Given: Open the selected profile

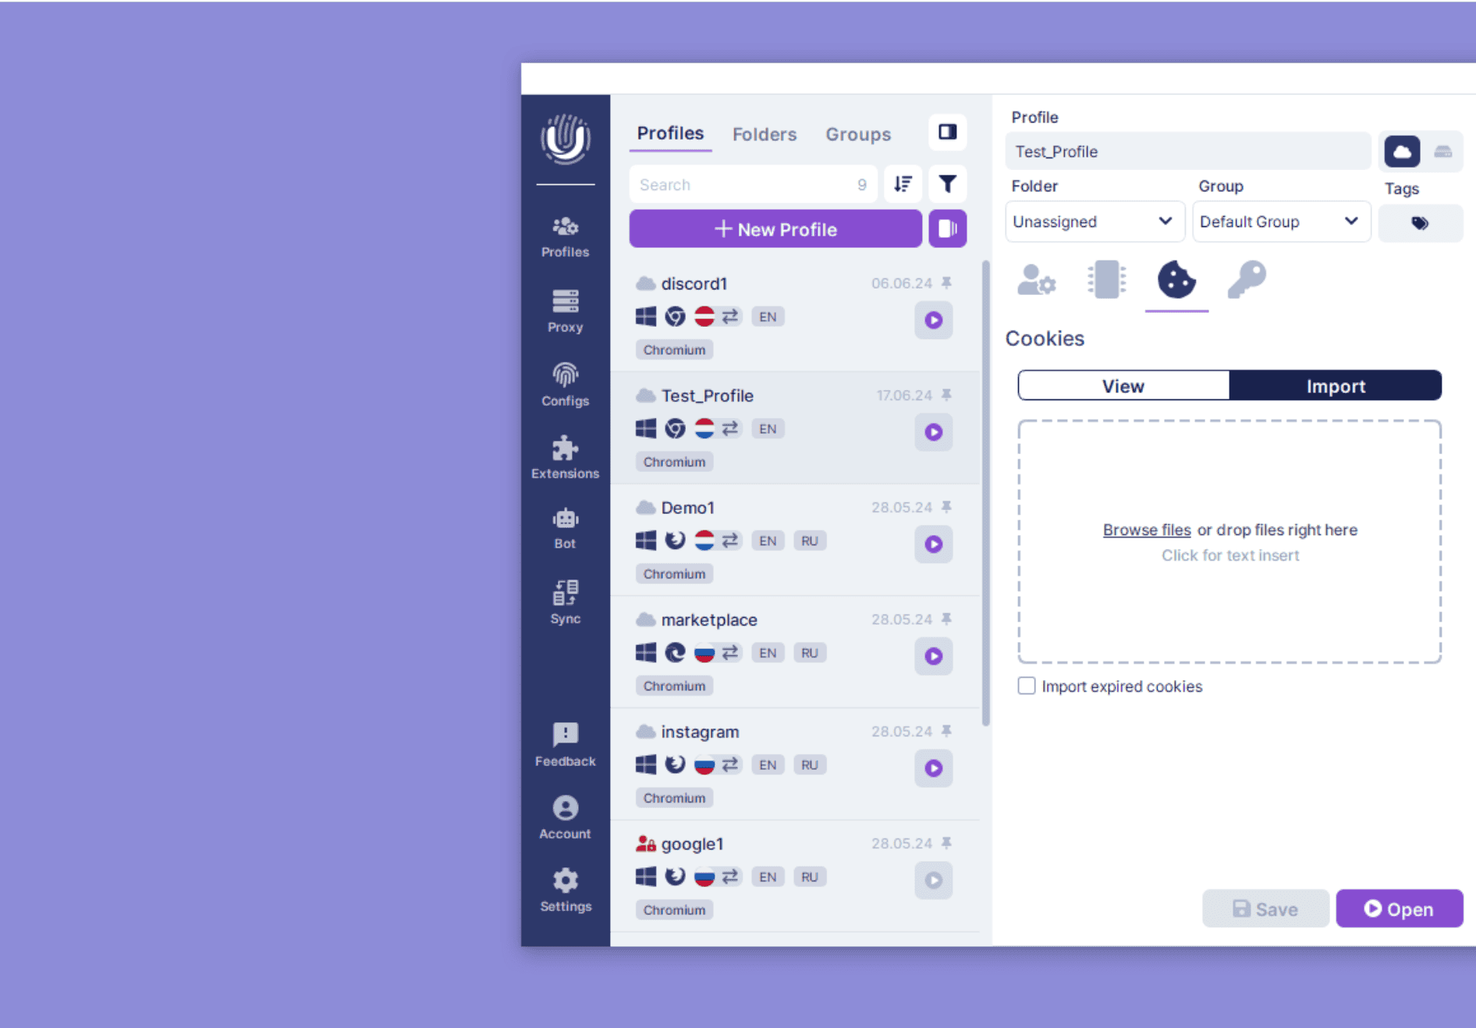Looking at the screenshot, I should (x=1399, y=909).
